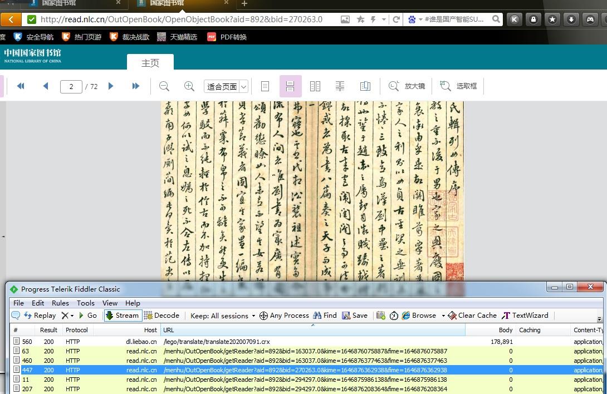Jump to last page of the book
This screenshot has width=607, height=394.
135,86
